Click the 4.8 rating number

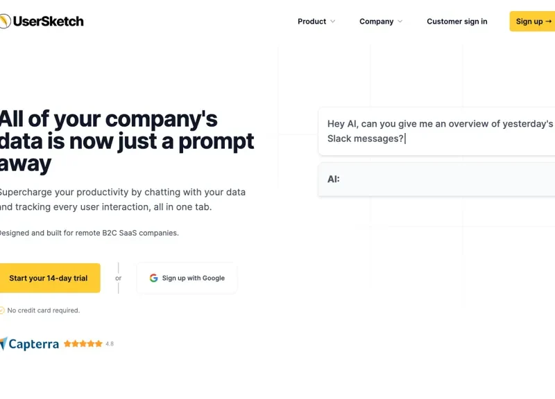[x=110, y=344]
